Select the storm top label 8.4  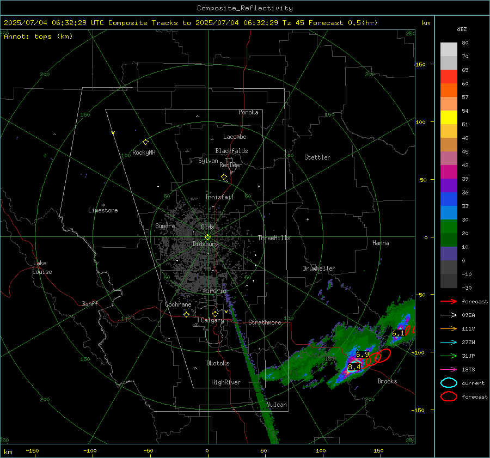[354, 367]
